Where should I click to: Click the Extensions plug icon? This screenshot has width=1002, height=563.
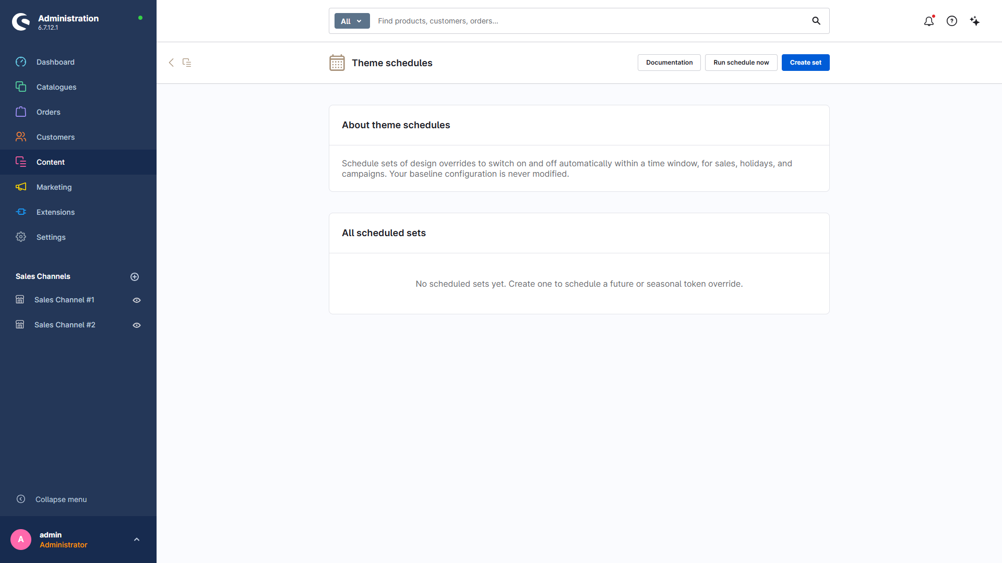[x=21, y=212]
